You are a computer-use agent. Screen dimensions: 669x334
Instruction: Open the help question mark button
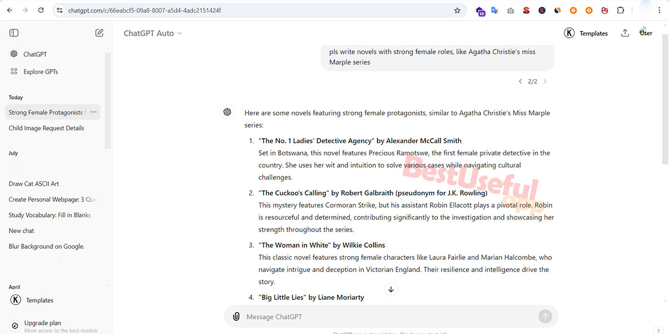pos(658,331)
